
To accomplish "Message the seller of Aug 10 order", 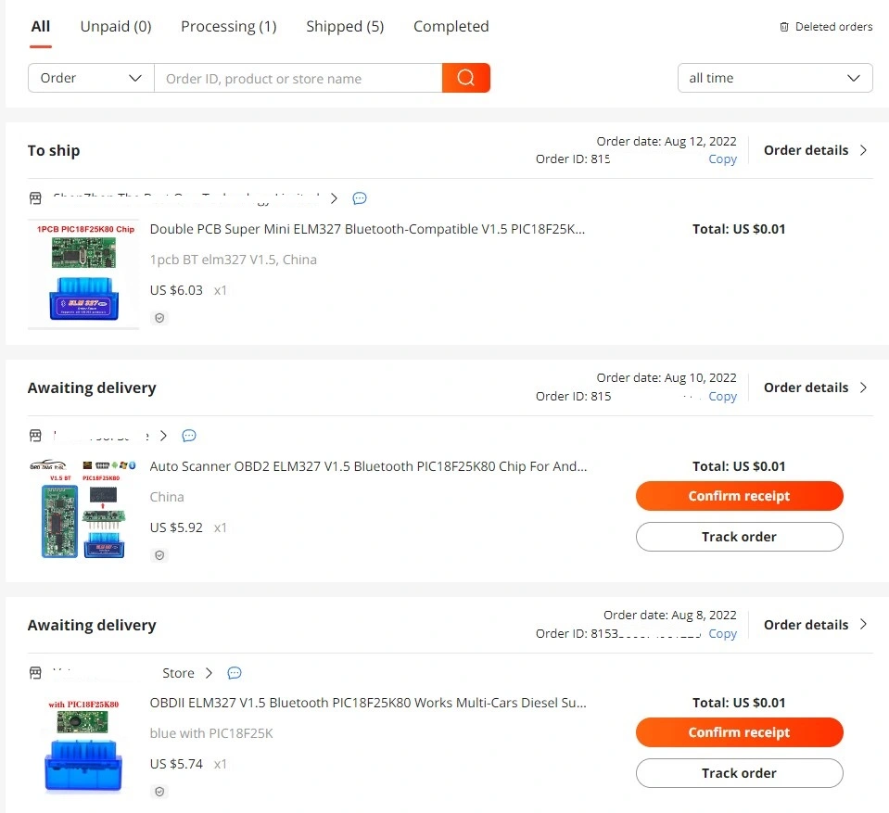I will click(189, 436).
